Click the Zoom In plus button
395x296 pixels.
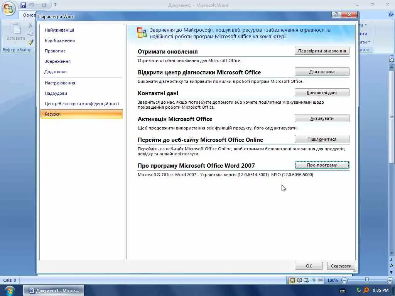tap(390, 280)
